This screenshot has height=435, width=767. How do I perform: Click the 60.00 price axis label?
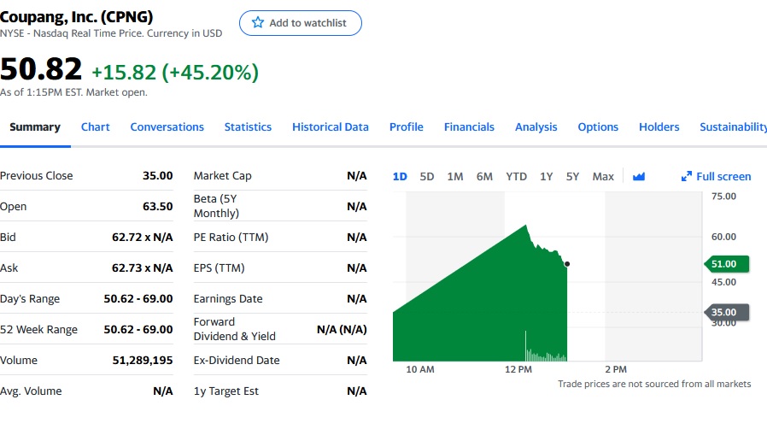tap(724, 237)
